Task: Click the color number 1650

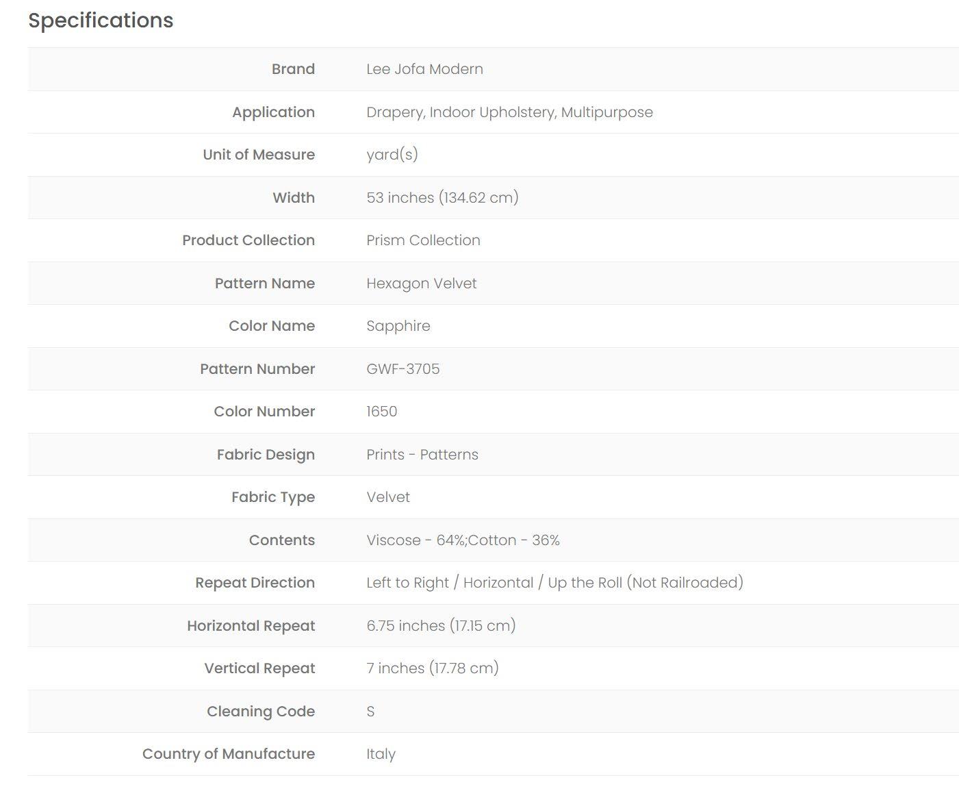Action: (x=381, y=412)
